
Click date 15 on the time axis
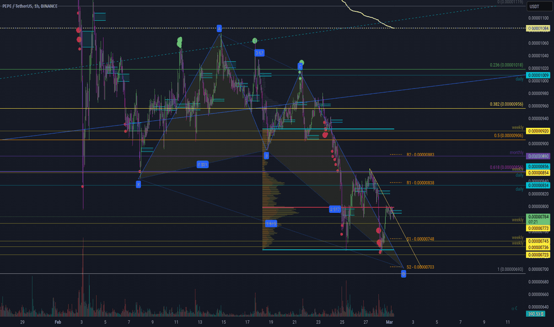coord(224,322)
